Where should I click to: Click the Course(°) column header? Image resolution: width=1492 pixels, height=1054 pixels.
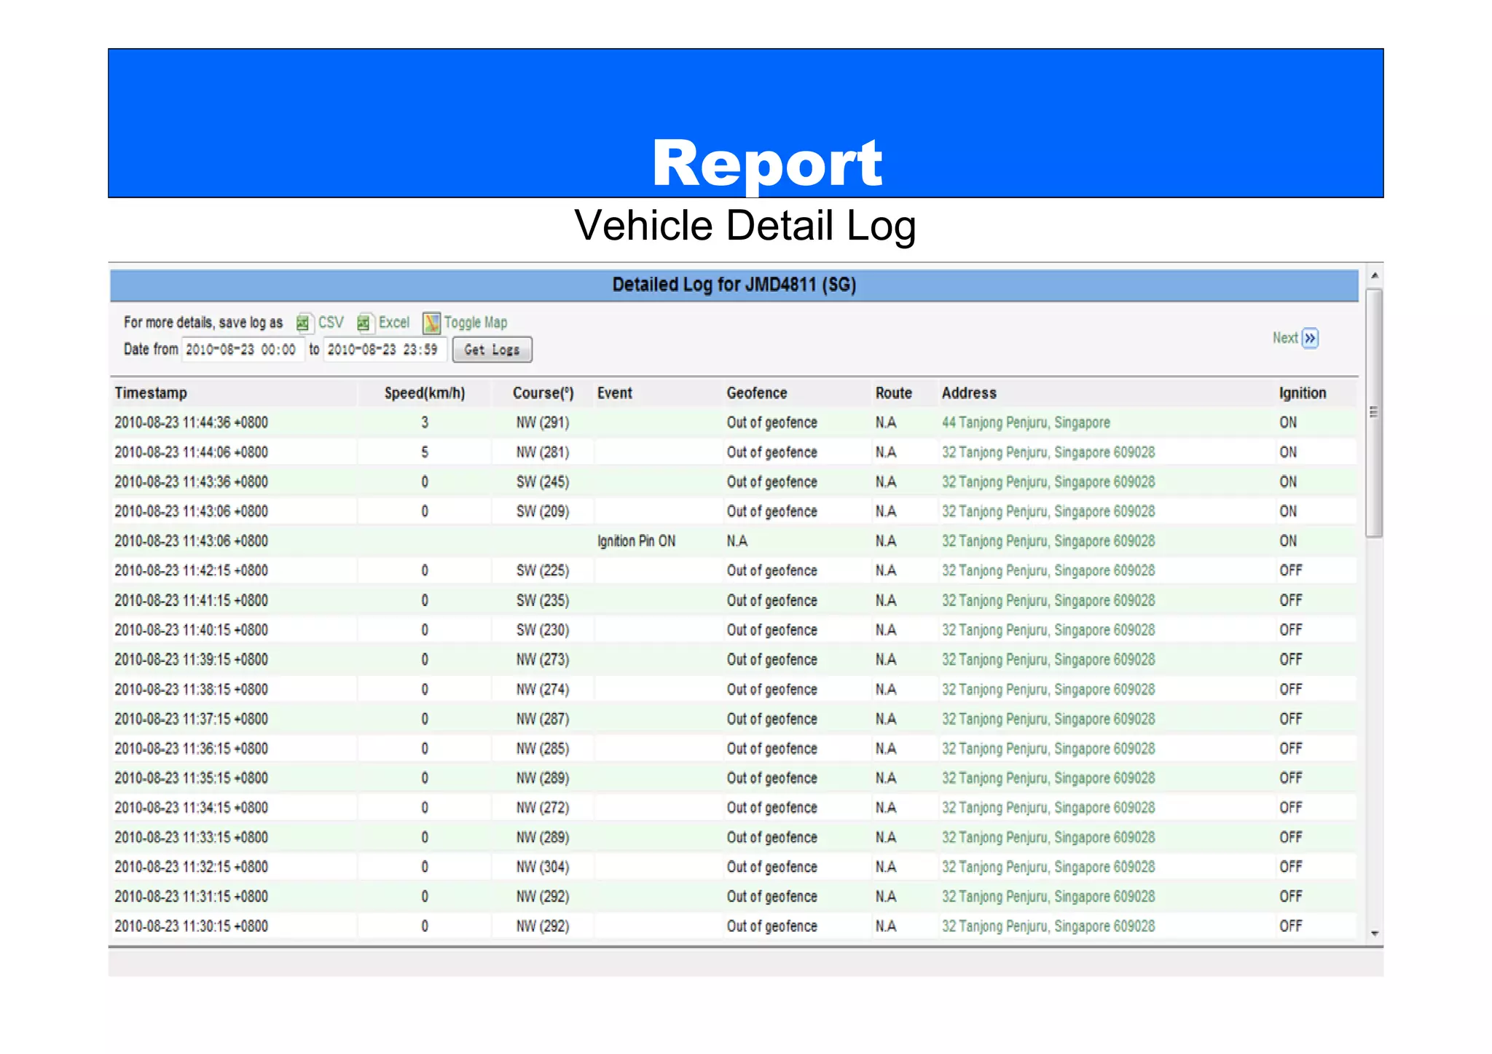[x=543, y=393]
